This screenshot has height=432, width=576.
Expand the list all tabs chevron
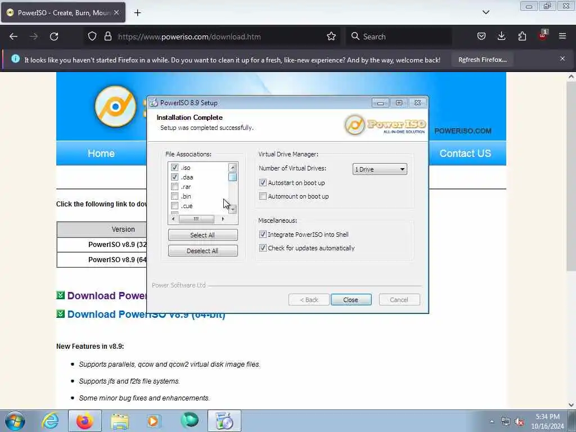pos(485,12)
